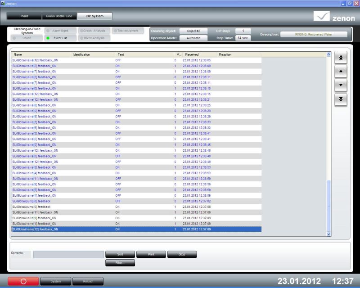Click the scrollbar up arrow in event list
Viewport: 360px width, 288px height.
pos(328,54)
